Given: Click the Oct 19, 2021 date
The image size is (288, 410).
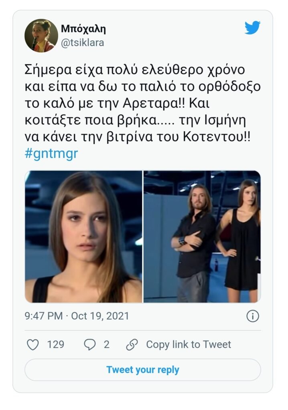Looking at the screenshot, I should [100, 316].
